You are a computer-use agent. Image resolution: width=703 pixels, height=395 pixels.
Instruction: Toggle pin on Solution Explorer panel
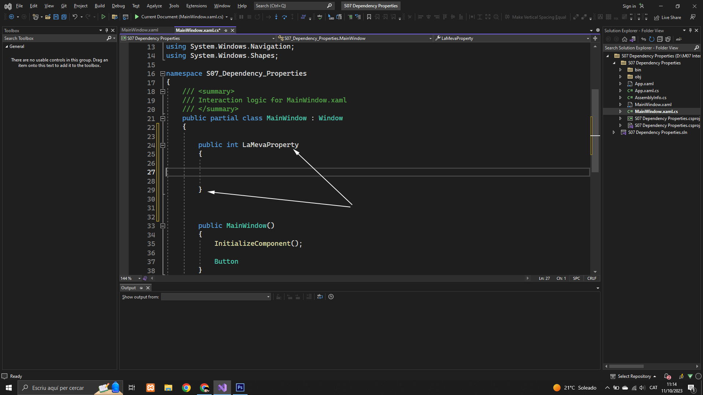pyautogui.click(x=690, y=31)
